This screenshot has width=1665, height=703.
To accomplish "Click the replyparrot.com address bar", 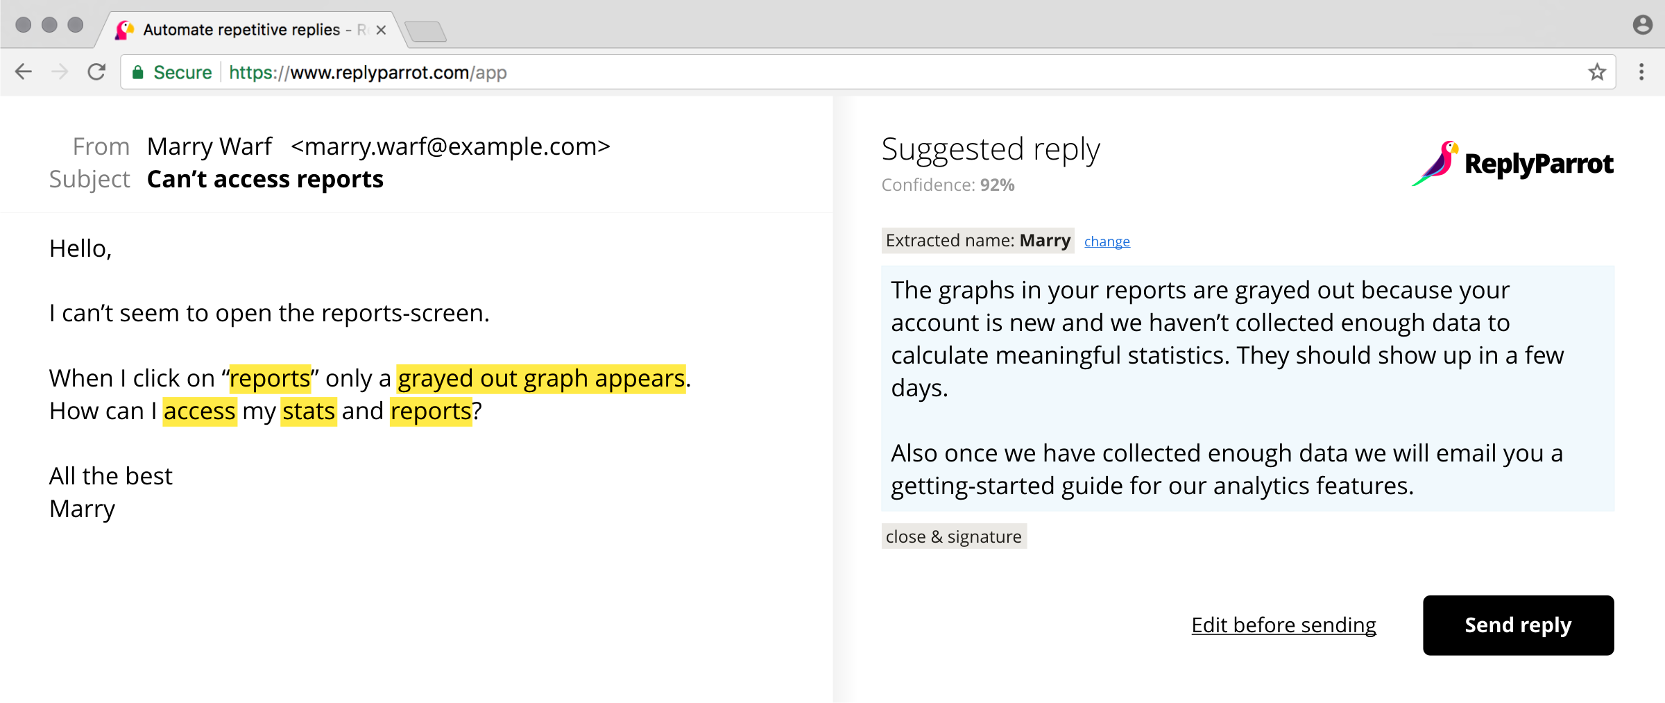I will [867, 72].
